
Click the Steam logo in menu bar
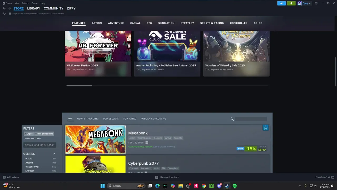point(4,3)
